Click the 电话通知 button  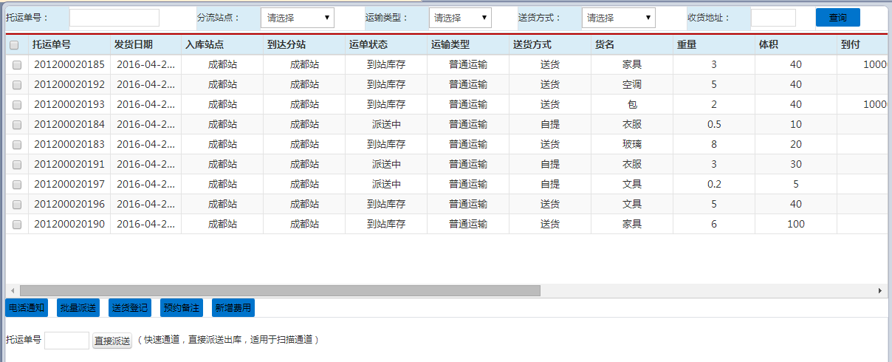click(x=27, y=307)
